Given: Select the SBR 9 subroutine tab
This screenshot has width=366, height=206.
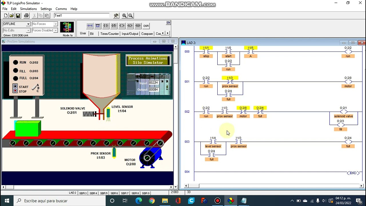Looking at the screenshot, I should pyautogui.click(x=146, y=193).
